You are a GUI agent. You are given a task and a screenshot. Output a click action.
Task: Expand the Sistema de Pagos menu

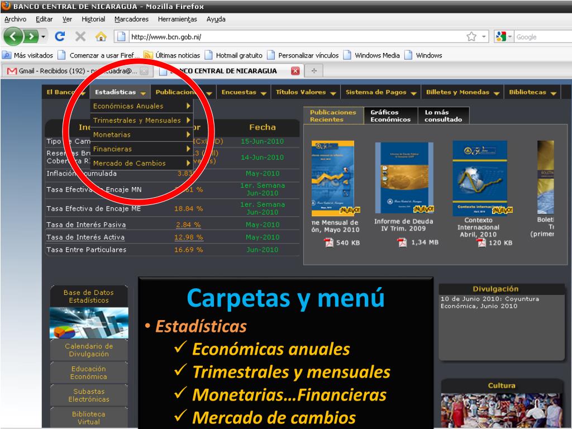(x=381, y=92)
